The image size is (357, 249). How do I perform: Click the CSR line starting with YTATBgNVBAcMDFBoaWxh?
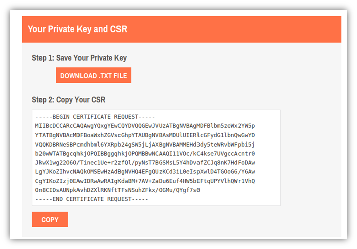tap(145, 135)
